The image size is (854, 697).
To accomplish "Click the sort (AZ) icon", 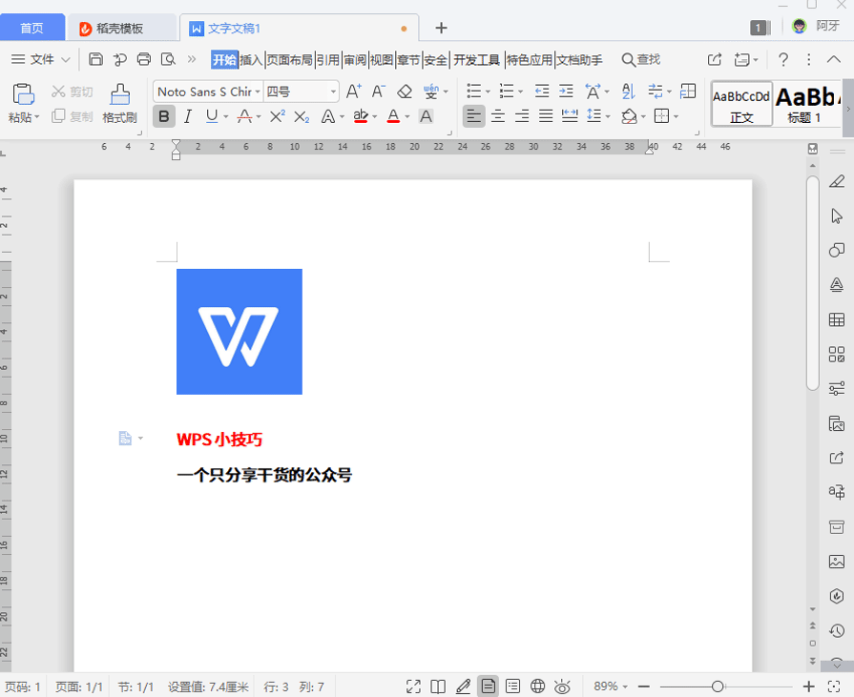I will point(628,91).
